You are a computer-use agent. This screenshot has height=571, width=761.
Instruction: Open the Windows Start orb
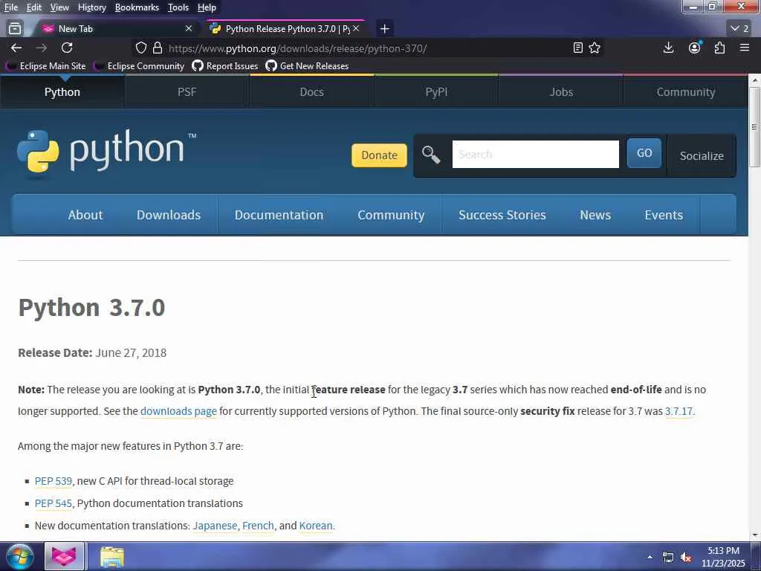click(x=19, y=556)
